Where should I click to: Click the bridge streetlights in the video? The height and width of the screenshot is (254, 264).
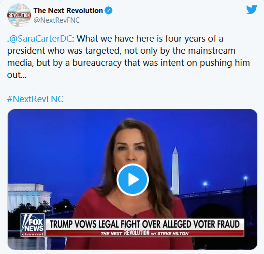coord(225,182)
